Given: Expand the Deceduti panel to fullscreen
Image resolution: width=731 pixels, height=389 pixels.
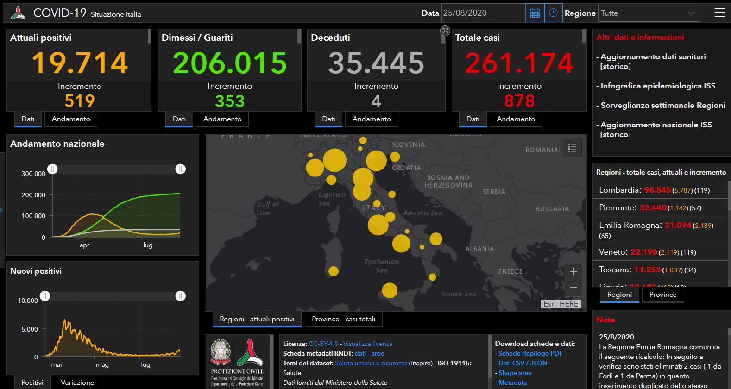Looking at the screenshot, I should click(445, 31).
